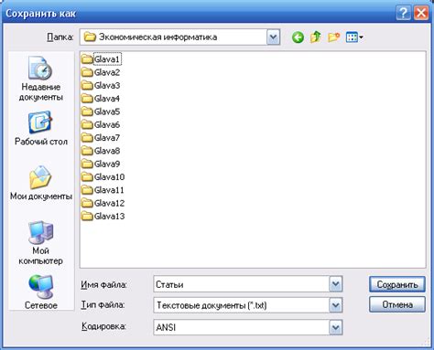Create a new folder
The height and width of the screenshot is (350, 434).
333,37
